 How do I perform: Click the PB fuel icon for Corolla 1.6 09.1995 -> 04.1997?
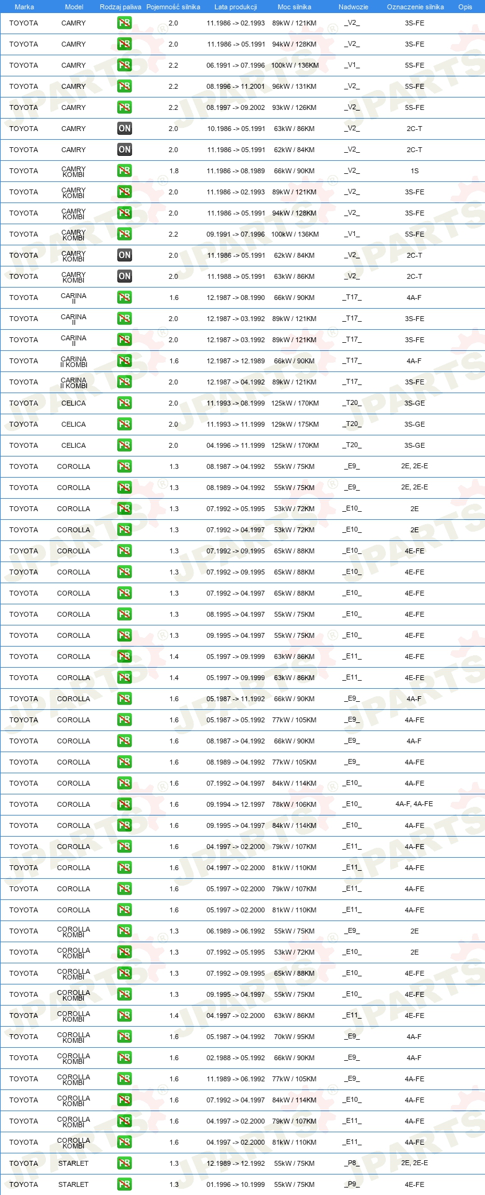125,825
